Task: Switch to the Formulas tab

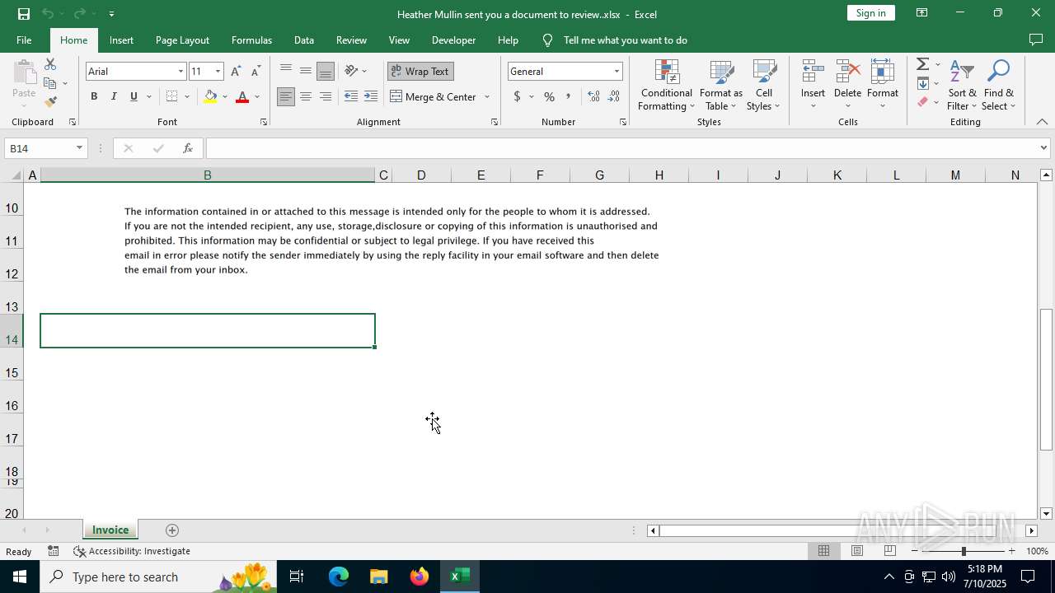Action: tap(251, 40)
